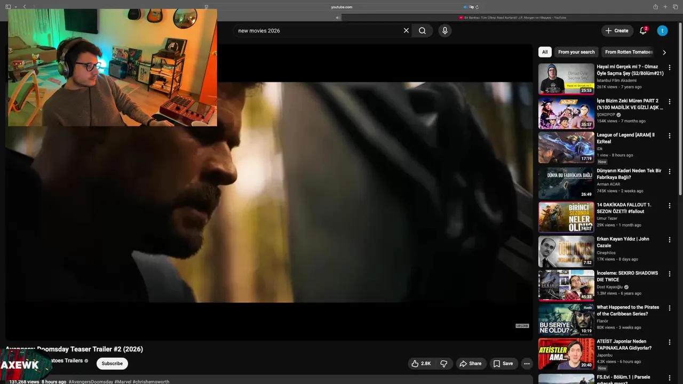Open the notifications bell

[x=643, y=31]
